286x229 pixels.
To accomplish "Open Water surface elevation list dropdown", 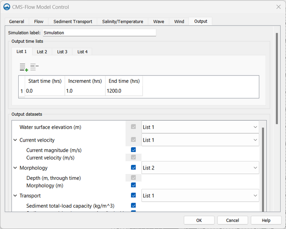I will 200,127.
